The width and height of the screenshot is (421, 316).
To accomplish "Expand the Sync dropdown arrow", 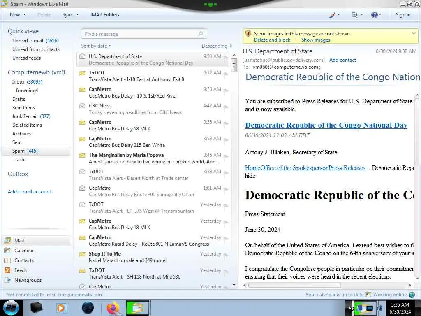I will click(x=77, y=15).
